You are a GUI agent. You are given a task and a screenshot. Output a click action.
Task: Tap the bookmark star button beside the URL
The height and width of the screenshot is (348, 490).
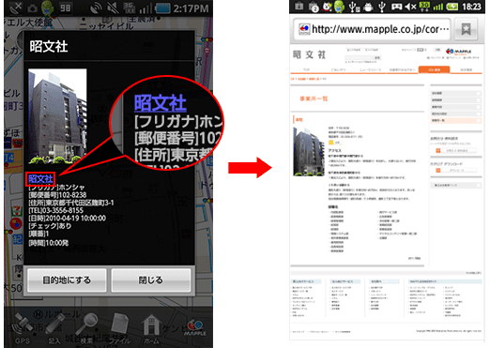pyautogui.click(x=466, y=29)
